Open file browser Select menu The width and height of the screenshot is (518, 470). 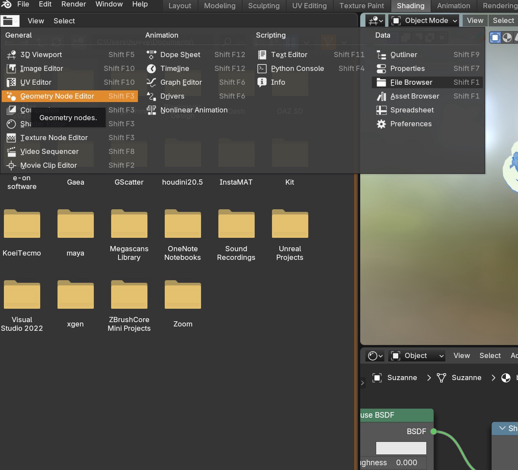pos(64,21)
